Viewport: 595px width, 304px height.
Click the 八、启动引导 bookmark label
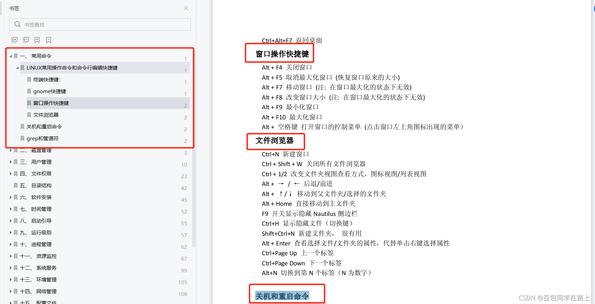click(36, 221)
